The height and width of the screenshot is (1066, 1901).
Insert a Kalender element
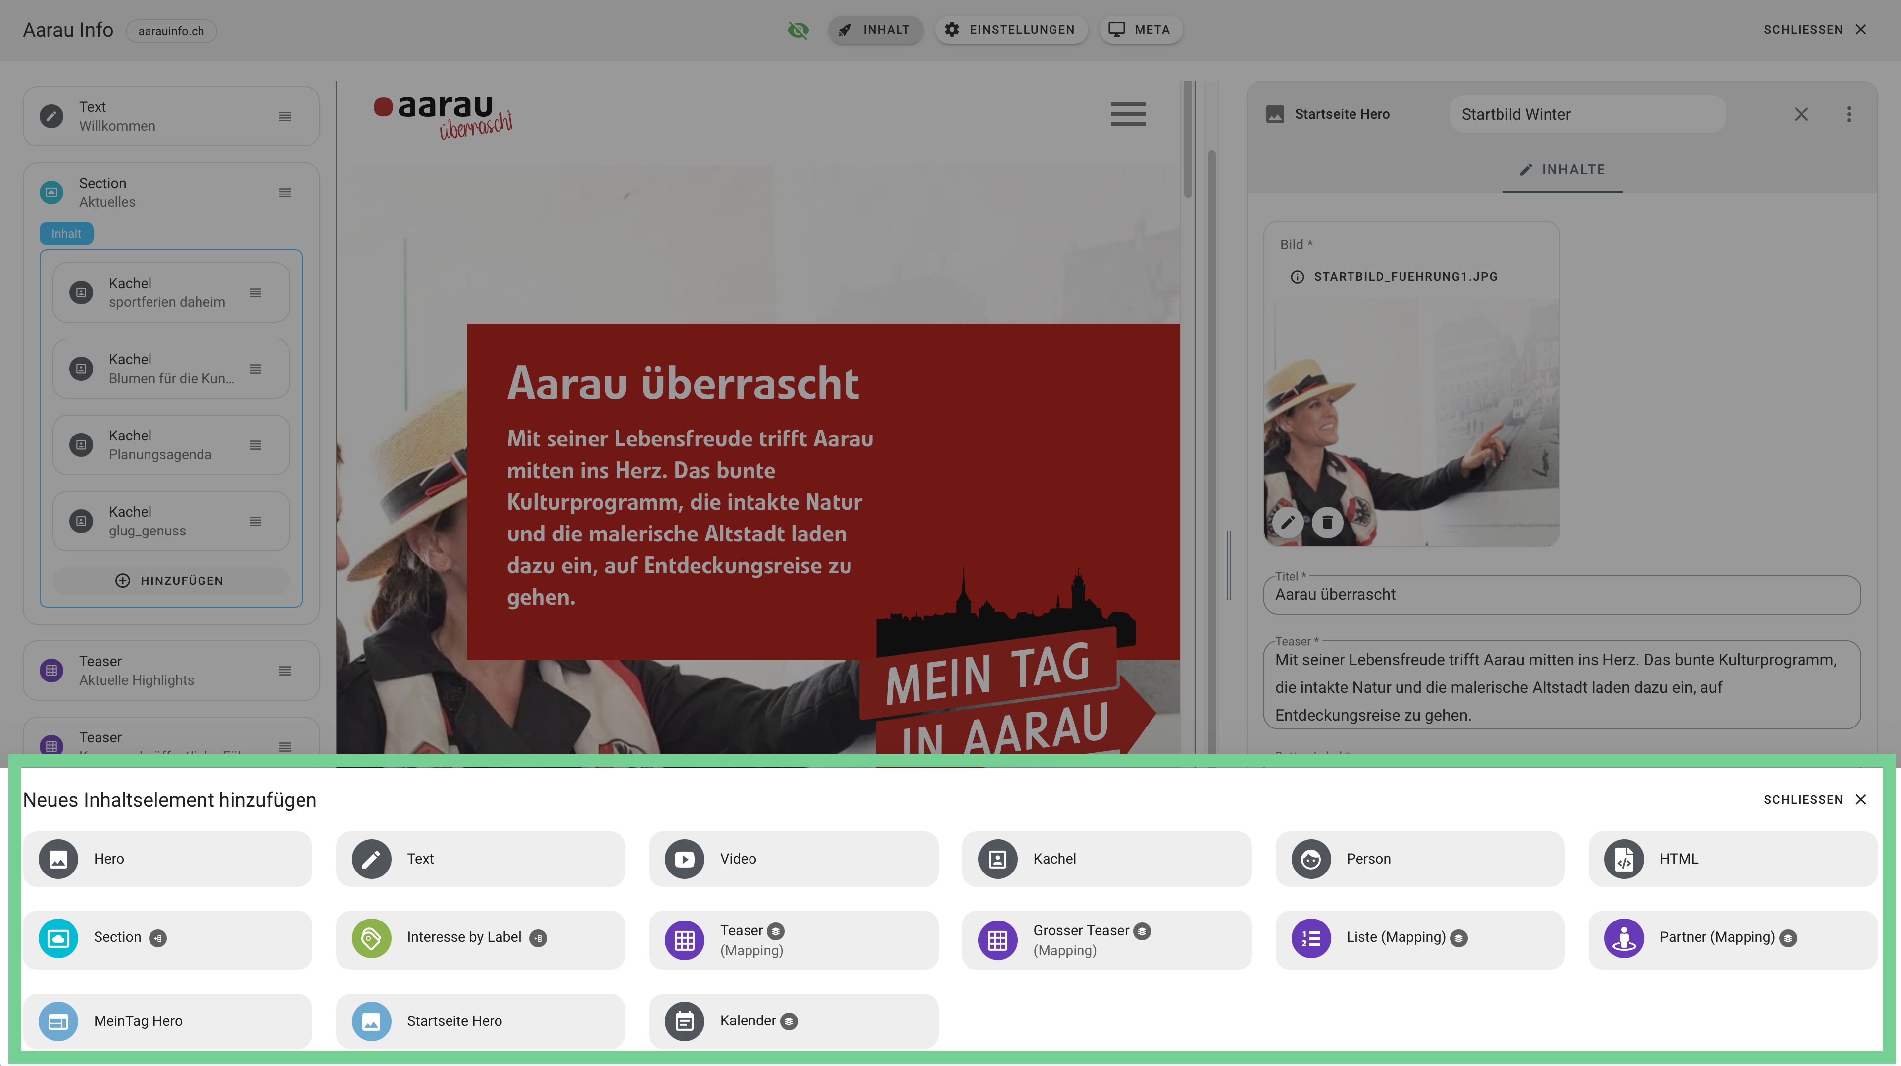[793, 1021]
